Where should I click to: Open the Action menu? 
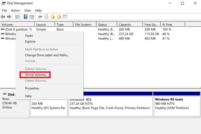coord(16,10)
